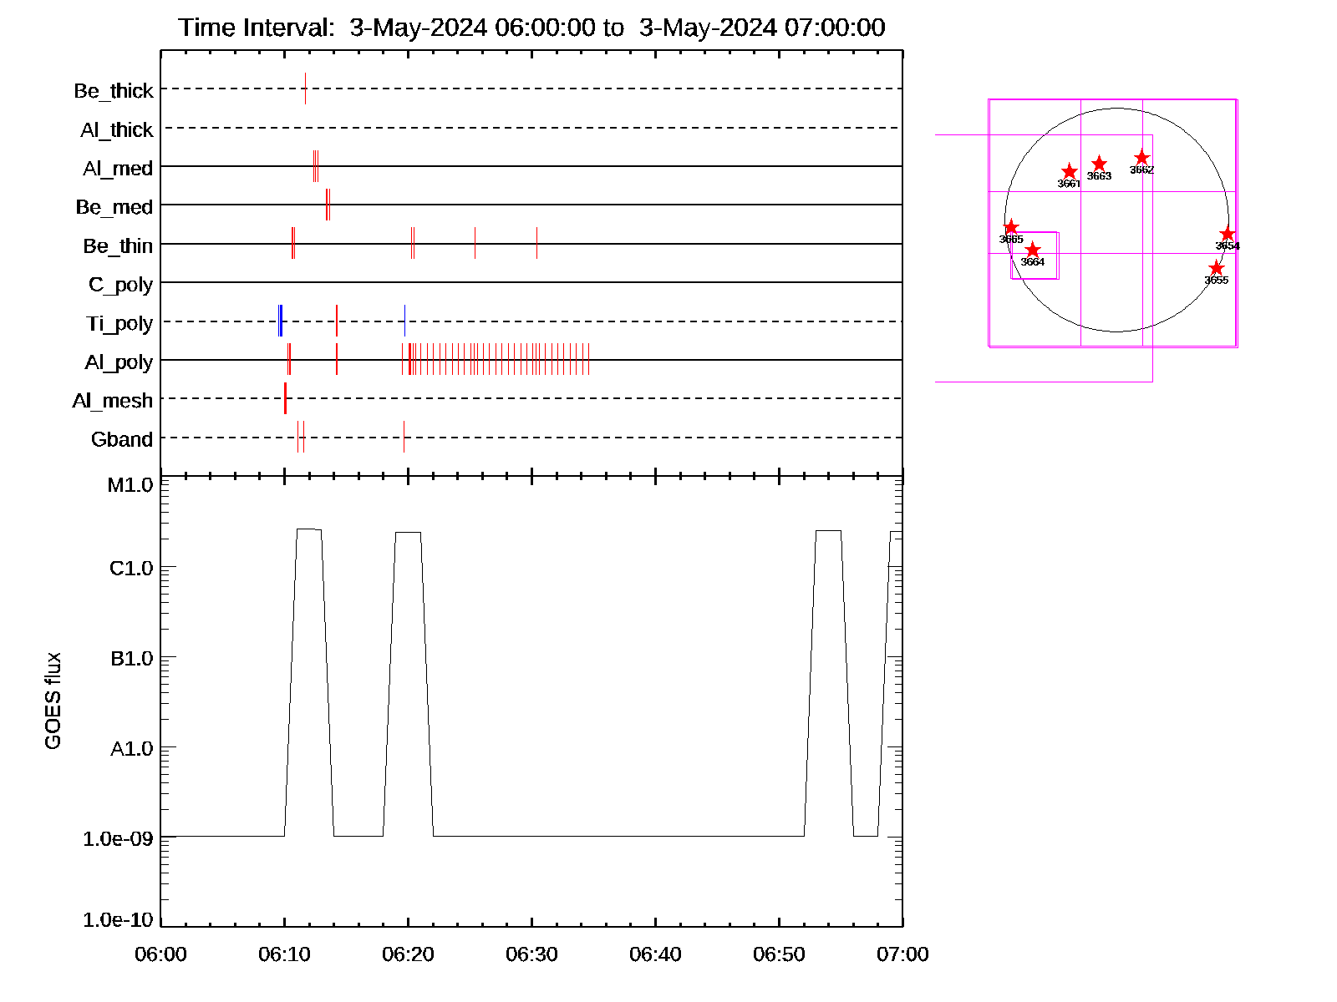1337x1002 pixels.
Task: Click the star marking active region 3661
Action: 1069,172
